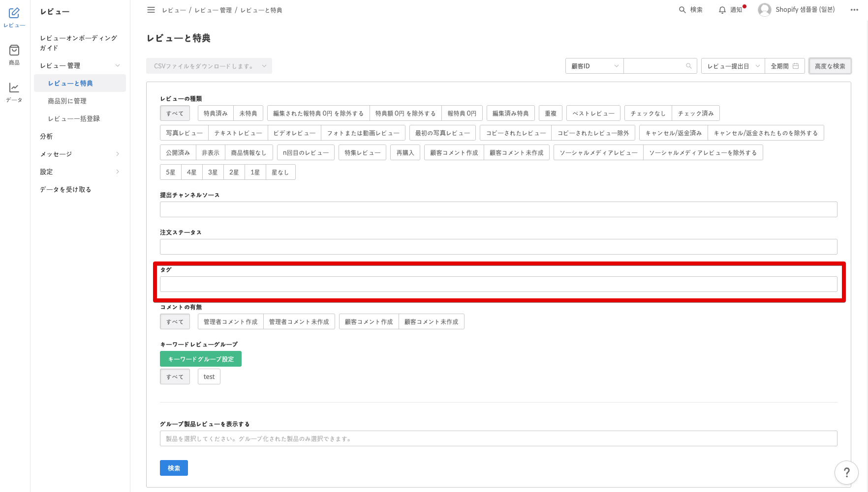The image size is (868, 492).
Task: Toggle the ベストレビュー filter
Action: click(x=593, y=114)
